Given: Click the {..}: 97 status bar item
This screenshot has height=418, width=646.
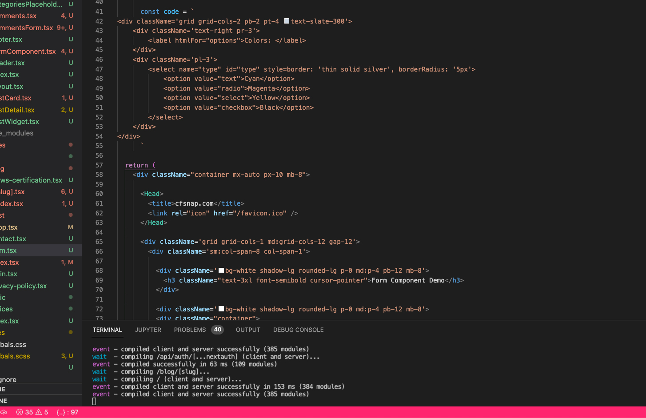Looking at the screenshot, I should [68, 412].
